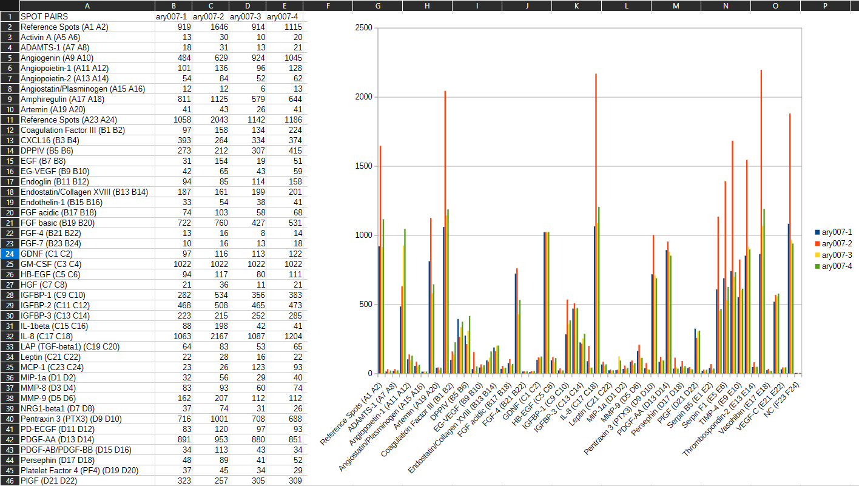Select the PDGF-AA (D13 D14) cell

(x=87, y=439)
